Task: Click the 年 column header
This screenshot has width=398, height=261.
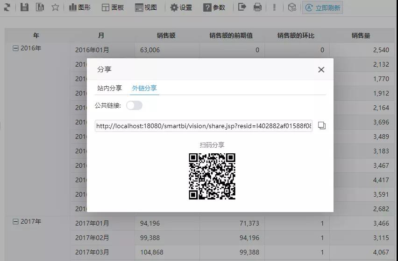Action: click(x=36, y=35)
